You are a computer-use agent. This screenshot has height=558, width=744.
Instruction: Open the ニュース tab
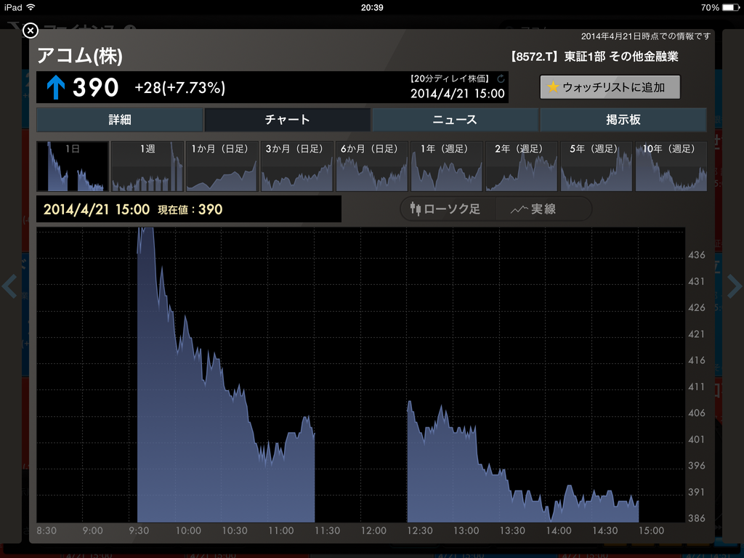coord(455,120)
